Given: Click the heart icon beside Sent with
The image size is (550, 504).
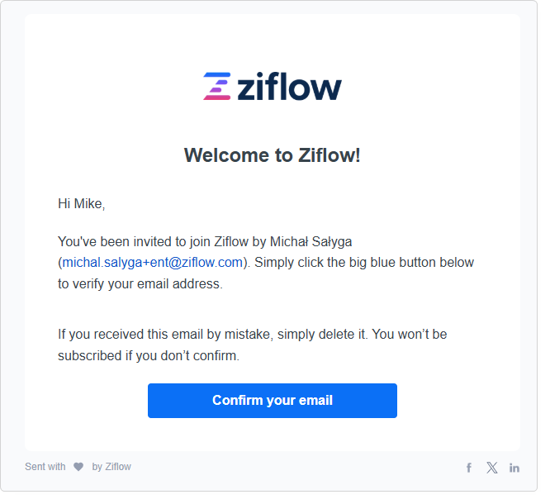Looking at the screenshot, I should (x=78, y=467).
